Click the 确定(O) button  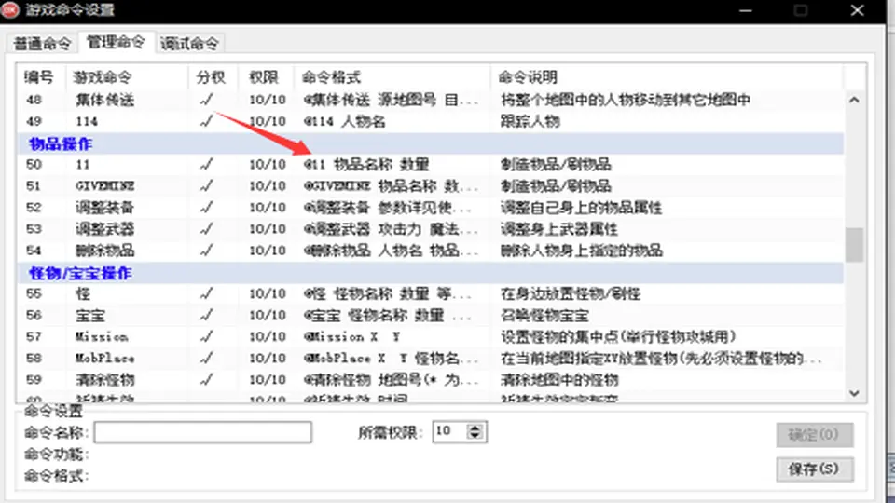pos(815,435)
